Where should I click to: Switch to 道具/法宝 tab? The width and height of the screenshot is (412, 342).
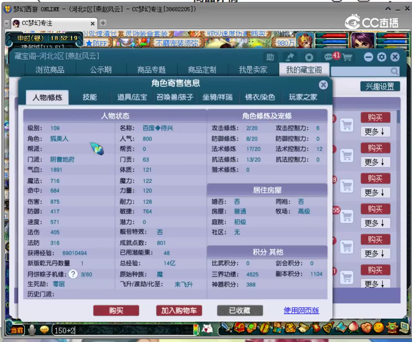click(132, 97)
